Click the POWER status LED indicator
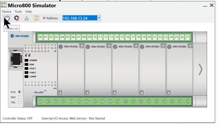Viewport: 218px width, 125px height. click(26, 60)
